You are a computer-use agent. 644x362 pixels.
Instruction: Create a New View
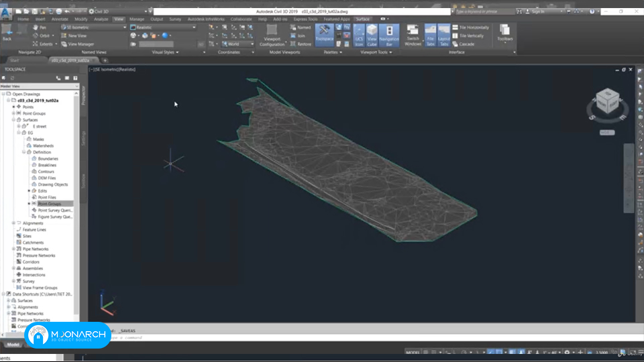(x=74, y=36)
